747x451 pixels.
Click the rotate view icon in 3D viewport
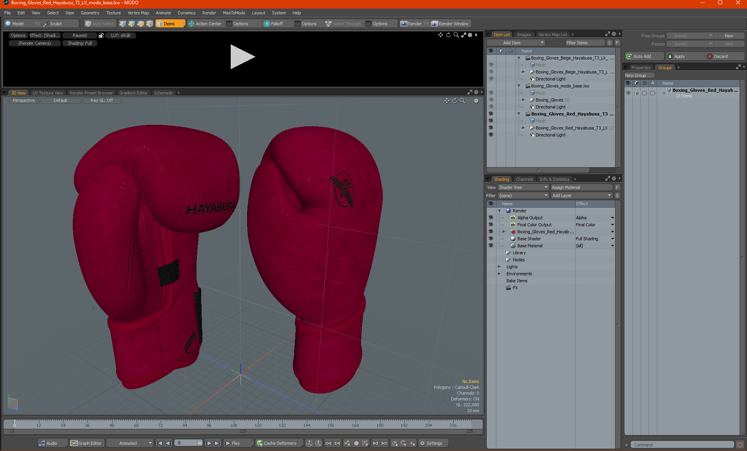pyautogui.click(x=454, y=101)
